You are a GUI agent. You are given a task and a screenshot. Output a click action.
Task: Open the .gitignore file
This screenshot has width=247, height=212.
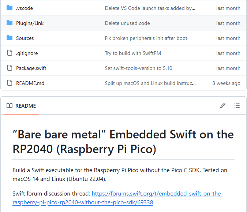coord(27,53)
